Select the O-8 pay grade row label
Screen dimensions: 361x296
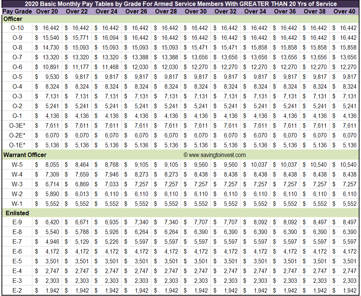pyautogui.click(x=17, y=48)
